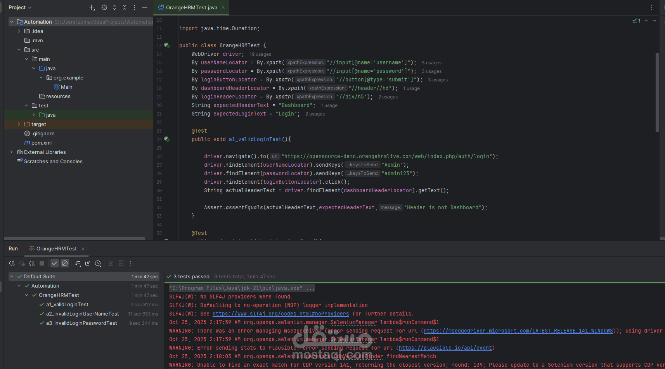Screen dimensions: 665x369
Task: Open the msedgedriver LATEST_RELEASE link
Action: click(x=518, y=331)
